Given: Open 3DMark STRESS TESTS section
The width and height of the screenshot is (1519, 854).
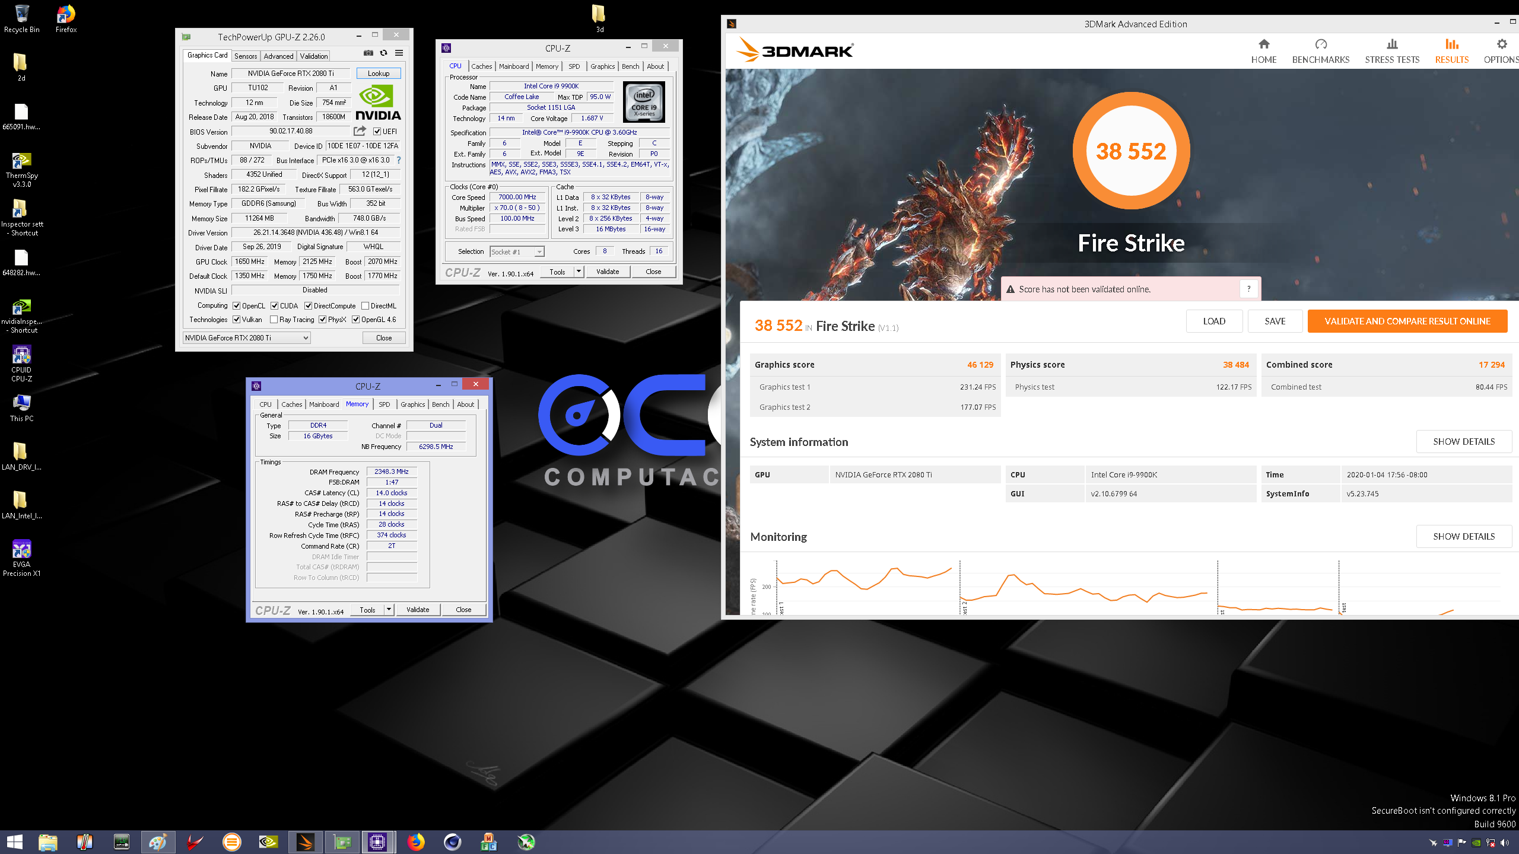Looking at the screenshot, I should [x=1392, y=51].
